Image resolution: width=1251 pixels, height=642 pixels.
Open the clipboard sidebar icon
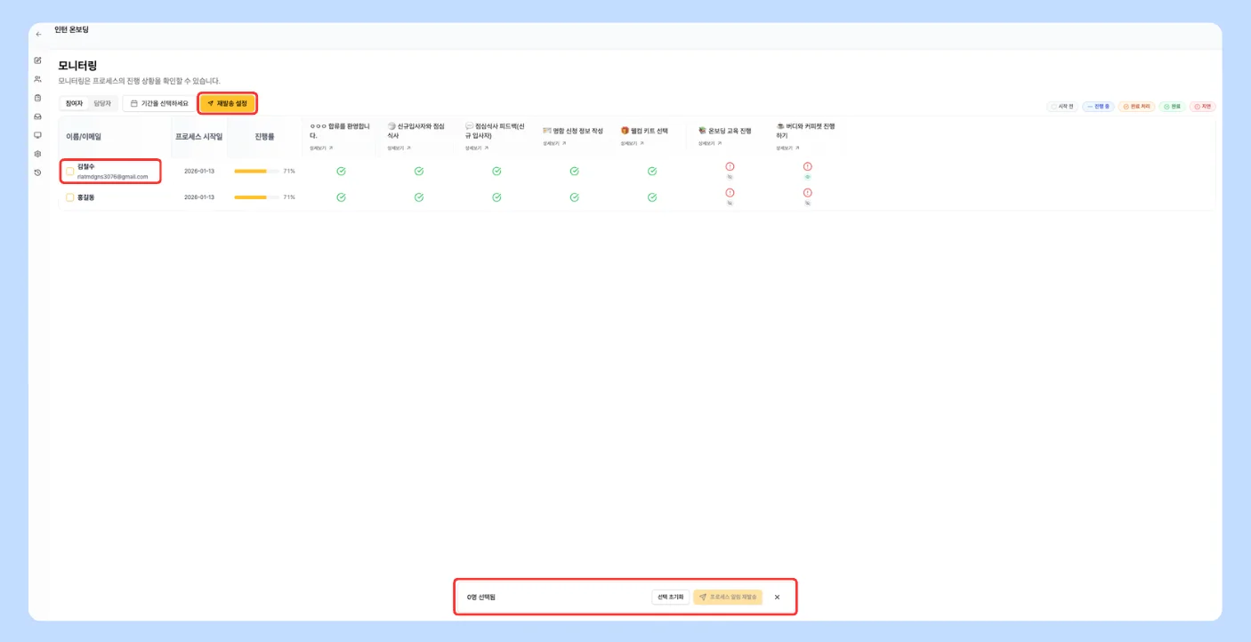[37, 98]
